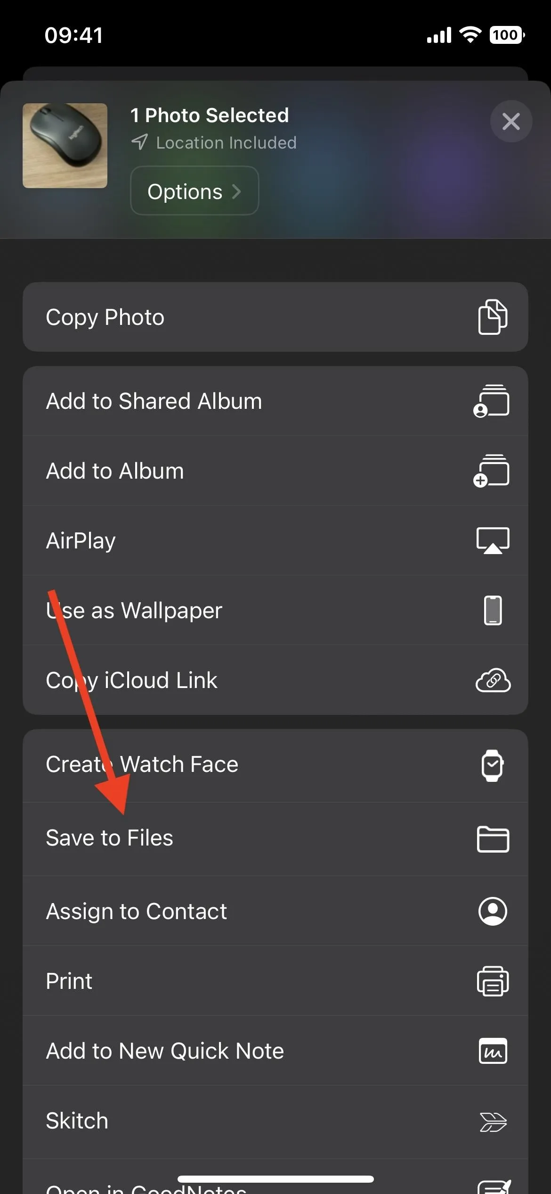Select Assign to Contact

(x=275, y=911)
